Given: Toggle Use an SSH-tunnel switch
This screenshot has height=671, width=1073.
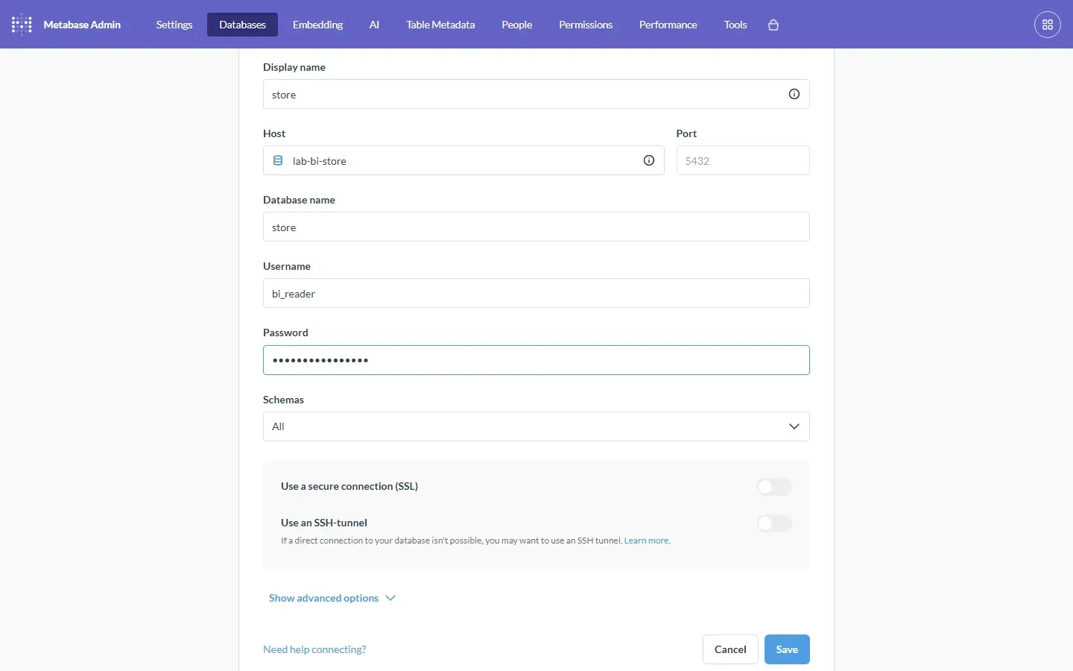Looking at the screenshot, I should pyautogui.click(x=774, y=523).
